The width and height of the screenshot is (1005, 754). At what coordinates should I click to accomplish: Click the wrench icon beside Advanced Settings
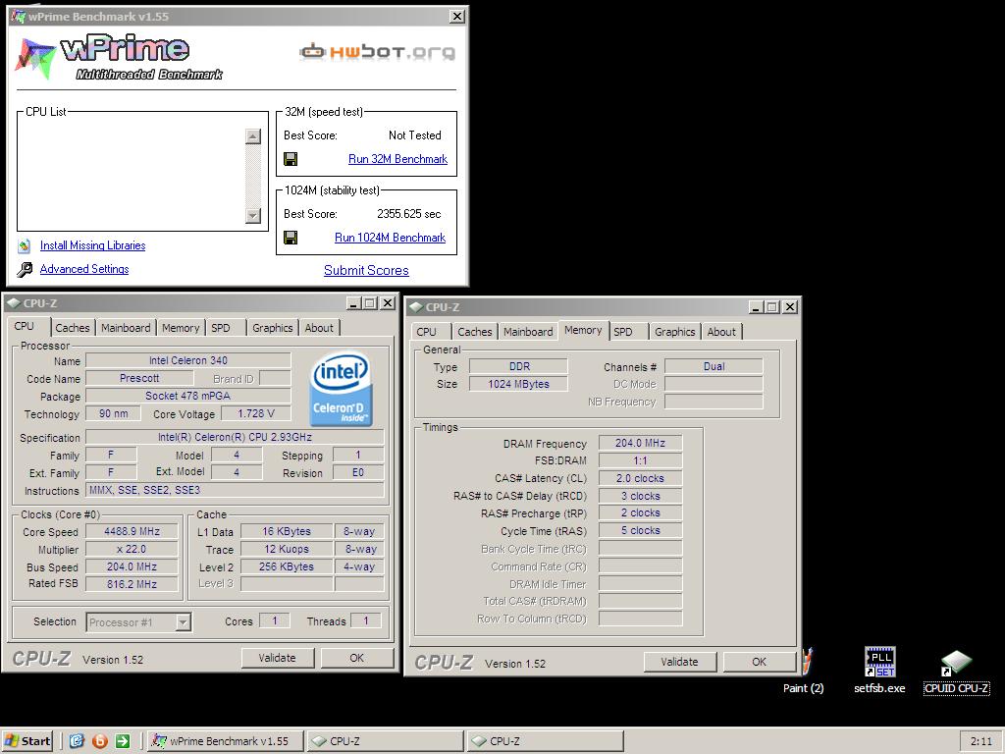coord(25,269)
